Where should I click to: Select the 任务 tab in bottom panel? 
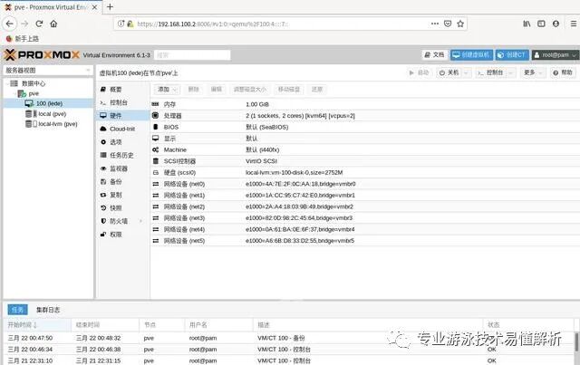16,309
